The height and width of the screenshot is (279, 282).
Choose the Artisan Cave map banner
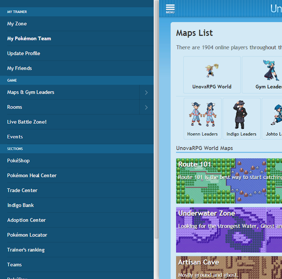pyautogui.click(x=229, y=268)
